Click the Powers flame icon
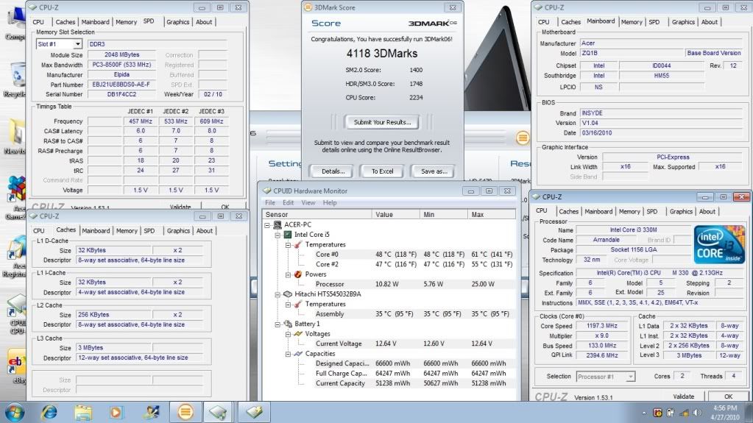The height and width of the screenshot is (423, 753). click(298, 274)
